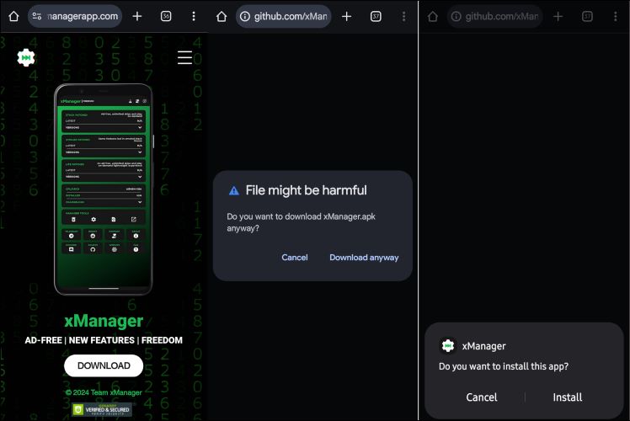Viewport: 630px width, 421px height.
Task: Open site settings icon beside managerapp.com
Action: tap(37, 16)
